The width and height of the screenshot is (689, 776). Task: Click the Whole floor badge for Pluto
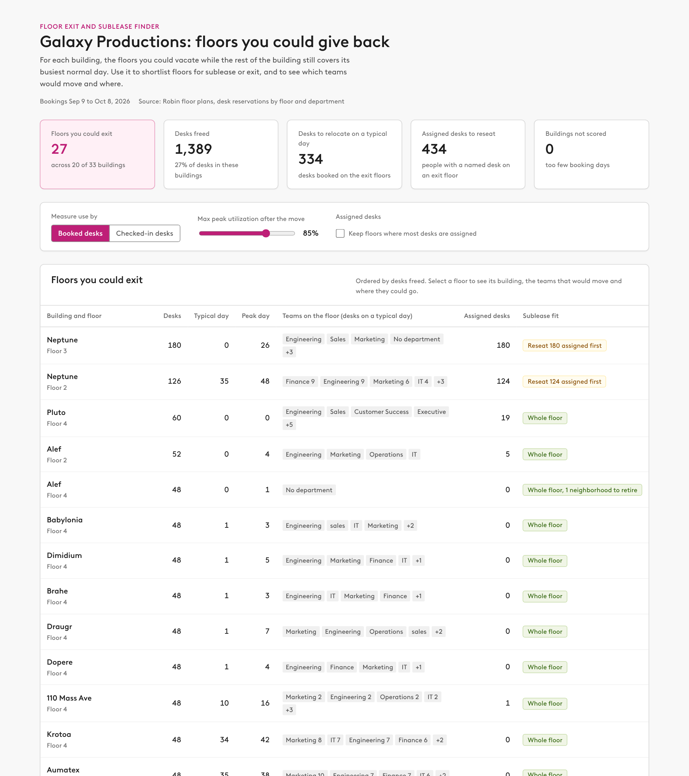[545, 418]
